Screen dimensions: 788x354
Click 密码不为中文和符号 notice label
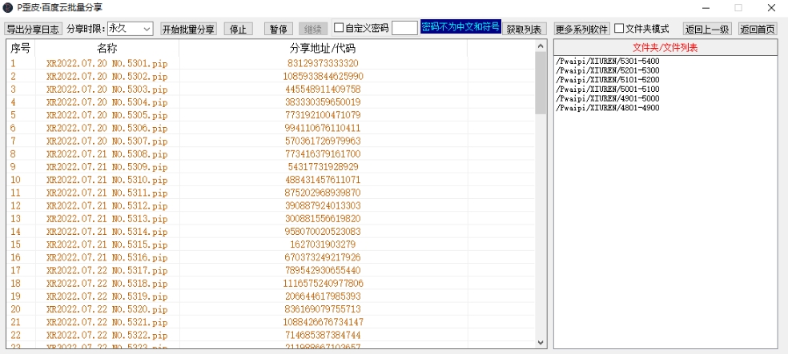point(460,26)
